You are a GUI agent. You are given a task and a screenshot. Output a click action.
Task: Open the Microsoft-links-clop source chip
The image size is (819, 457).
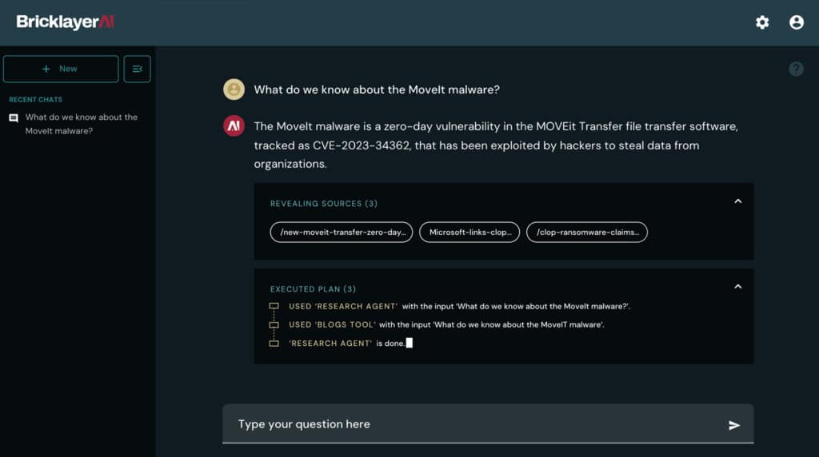[469, 232]
